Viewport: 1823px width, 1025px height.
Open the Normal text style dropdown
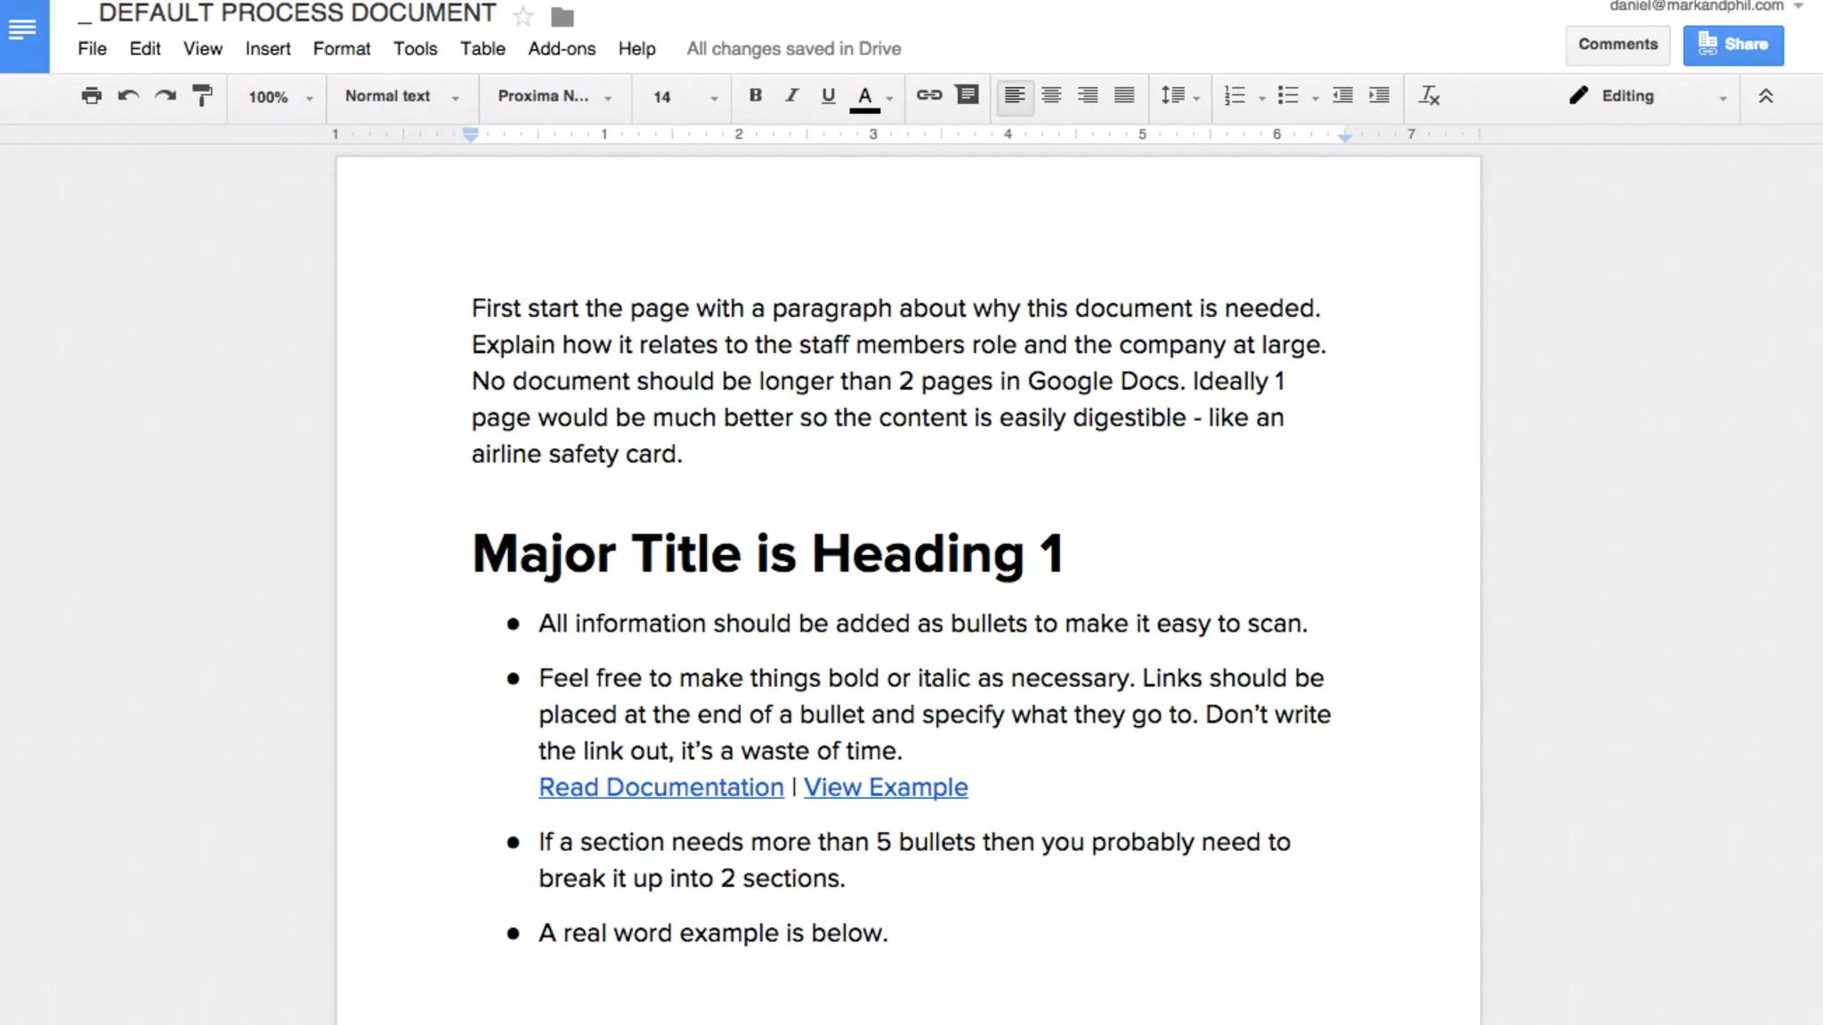401,96
